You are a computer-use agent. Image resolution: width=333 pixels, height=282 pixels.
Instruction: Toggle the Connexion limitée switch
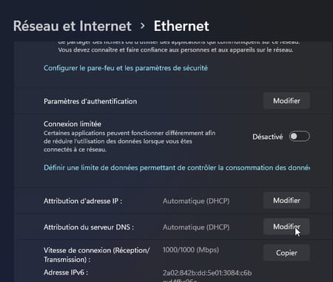click(299, 137)
